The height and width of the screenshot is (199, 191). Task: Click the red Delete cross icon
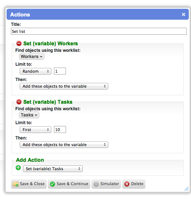click(127, 184)
